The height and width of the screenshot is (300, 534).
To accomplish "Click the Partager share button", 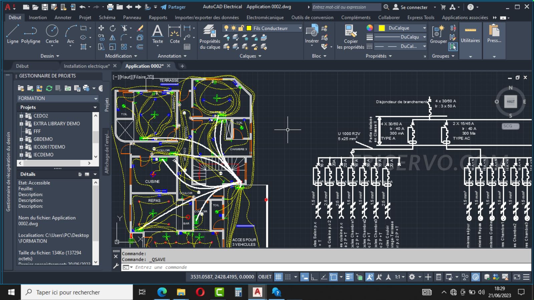I will point(173,7).
